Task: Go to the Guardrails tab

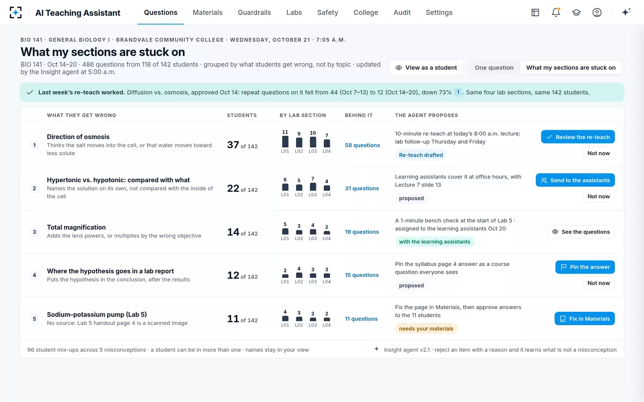Action: pos(254,13)
